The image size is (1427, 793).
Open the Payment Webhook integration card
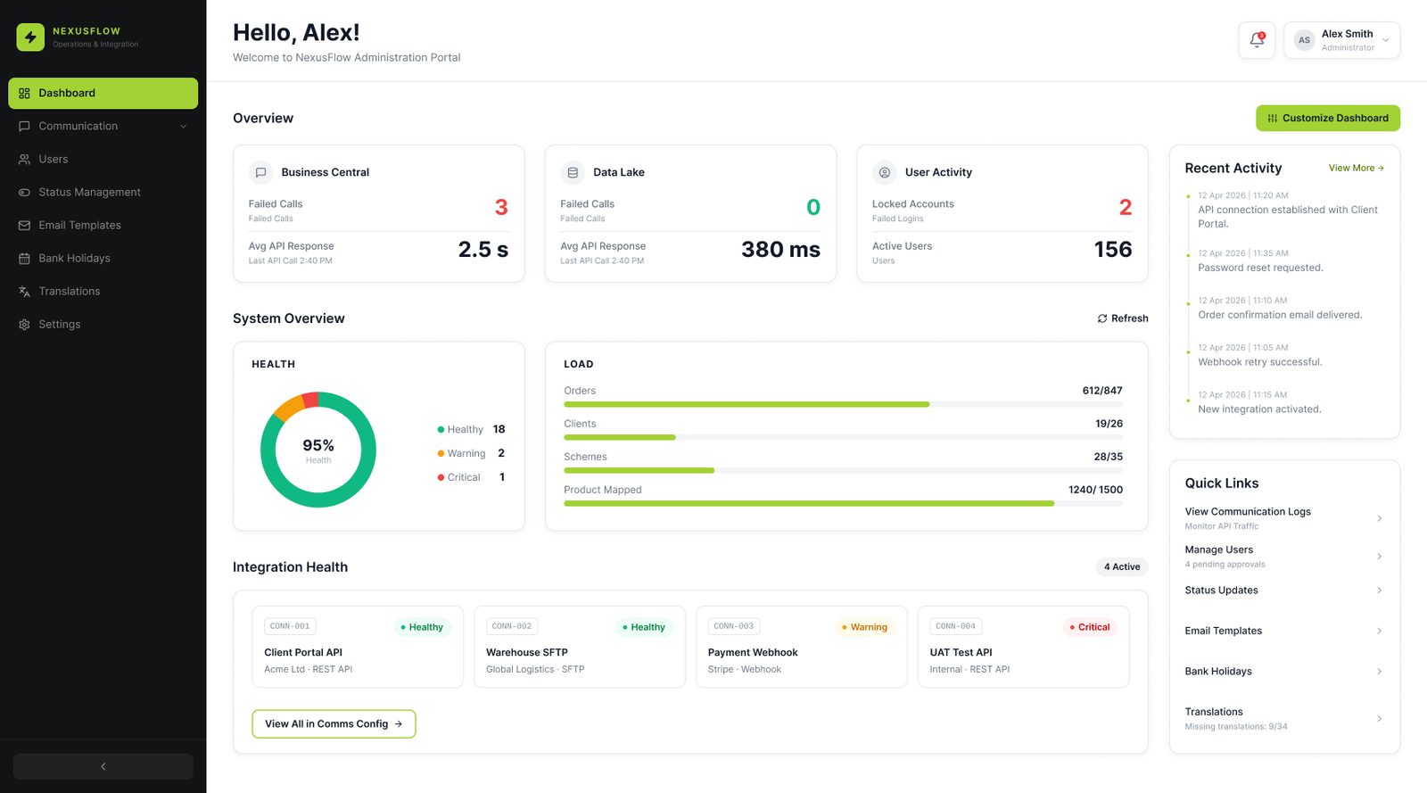pyautogui.click(x=801, y=647)
